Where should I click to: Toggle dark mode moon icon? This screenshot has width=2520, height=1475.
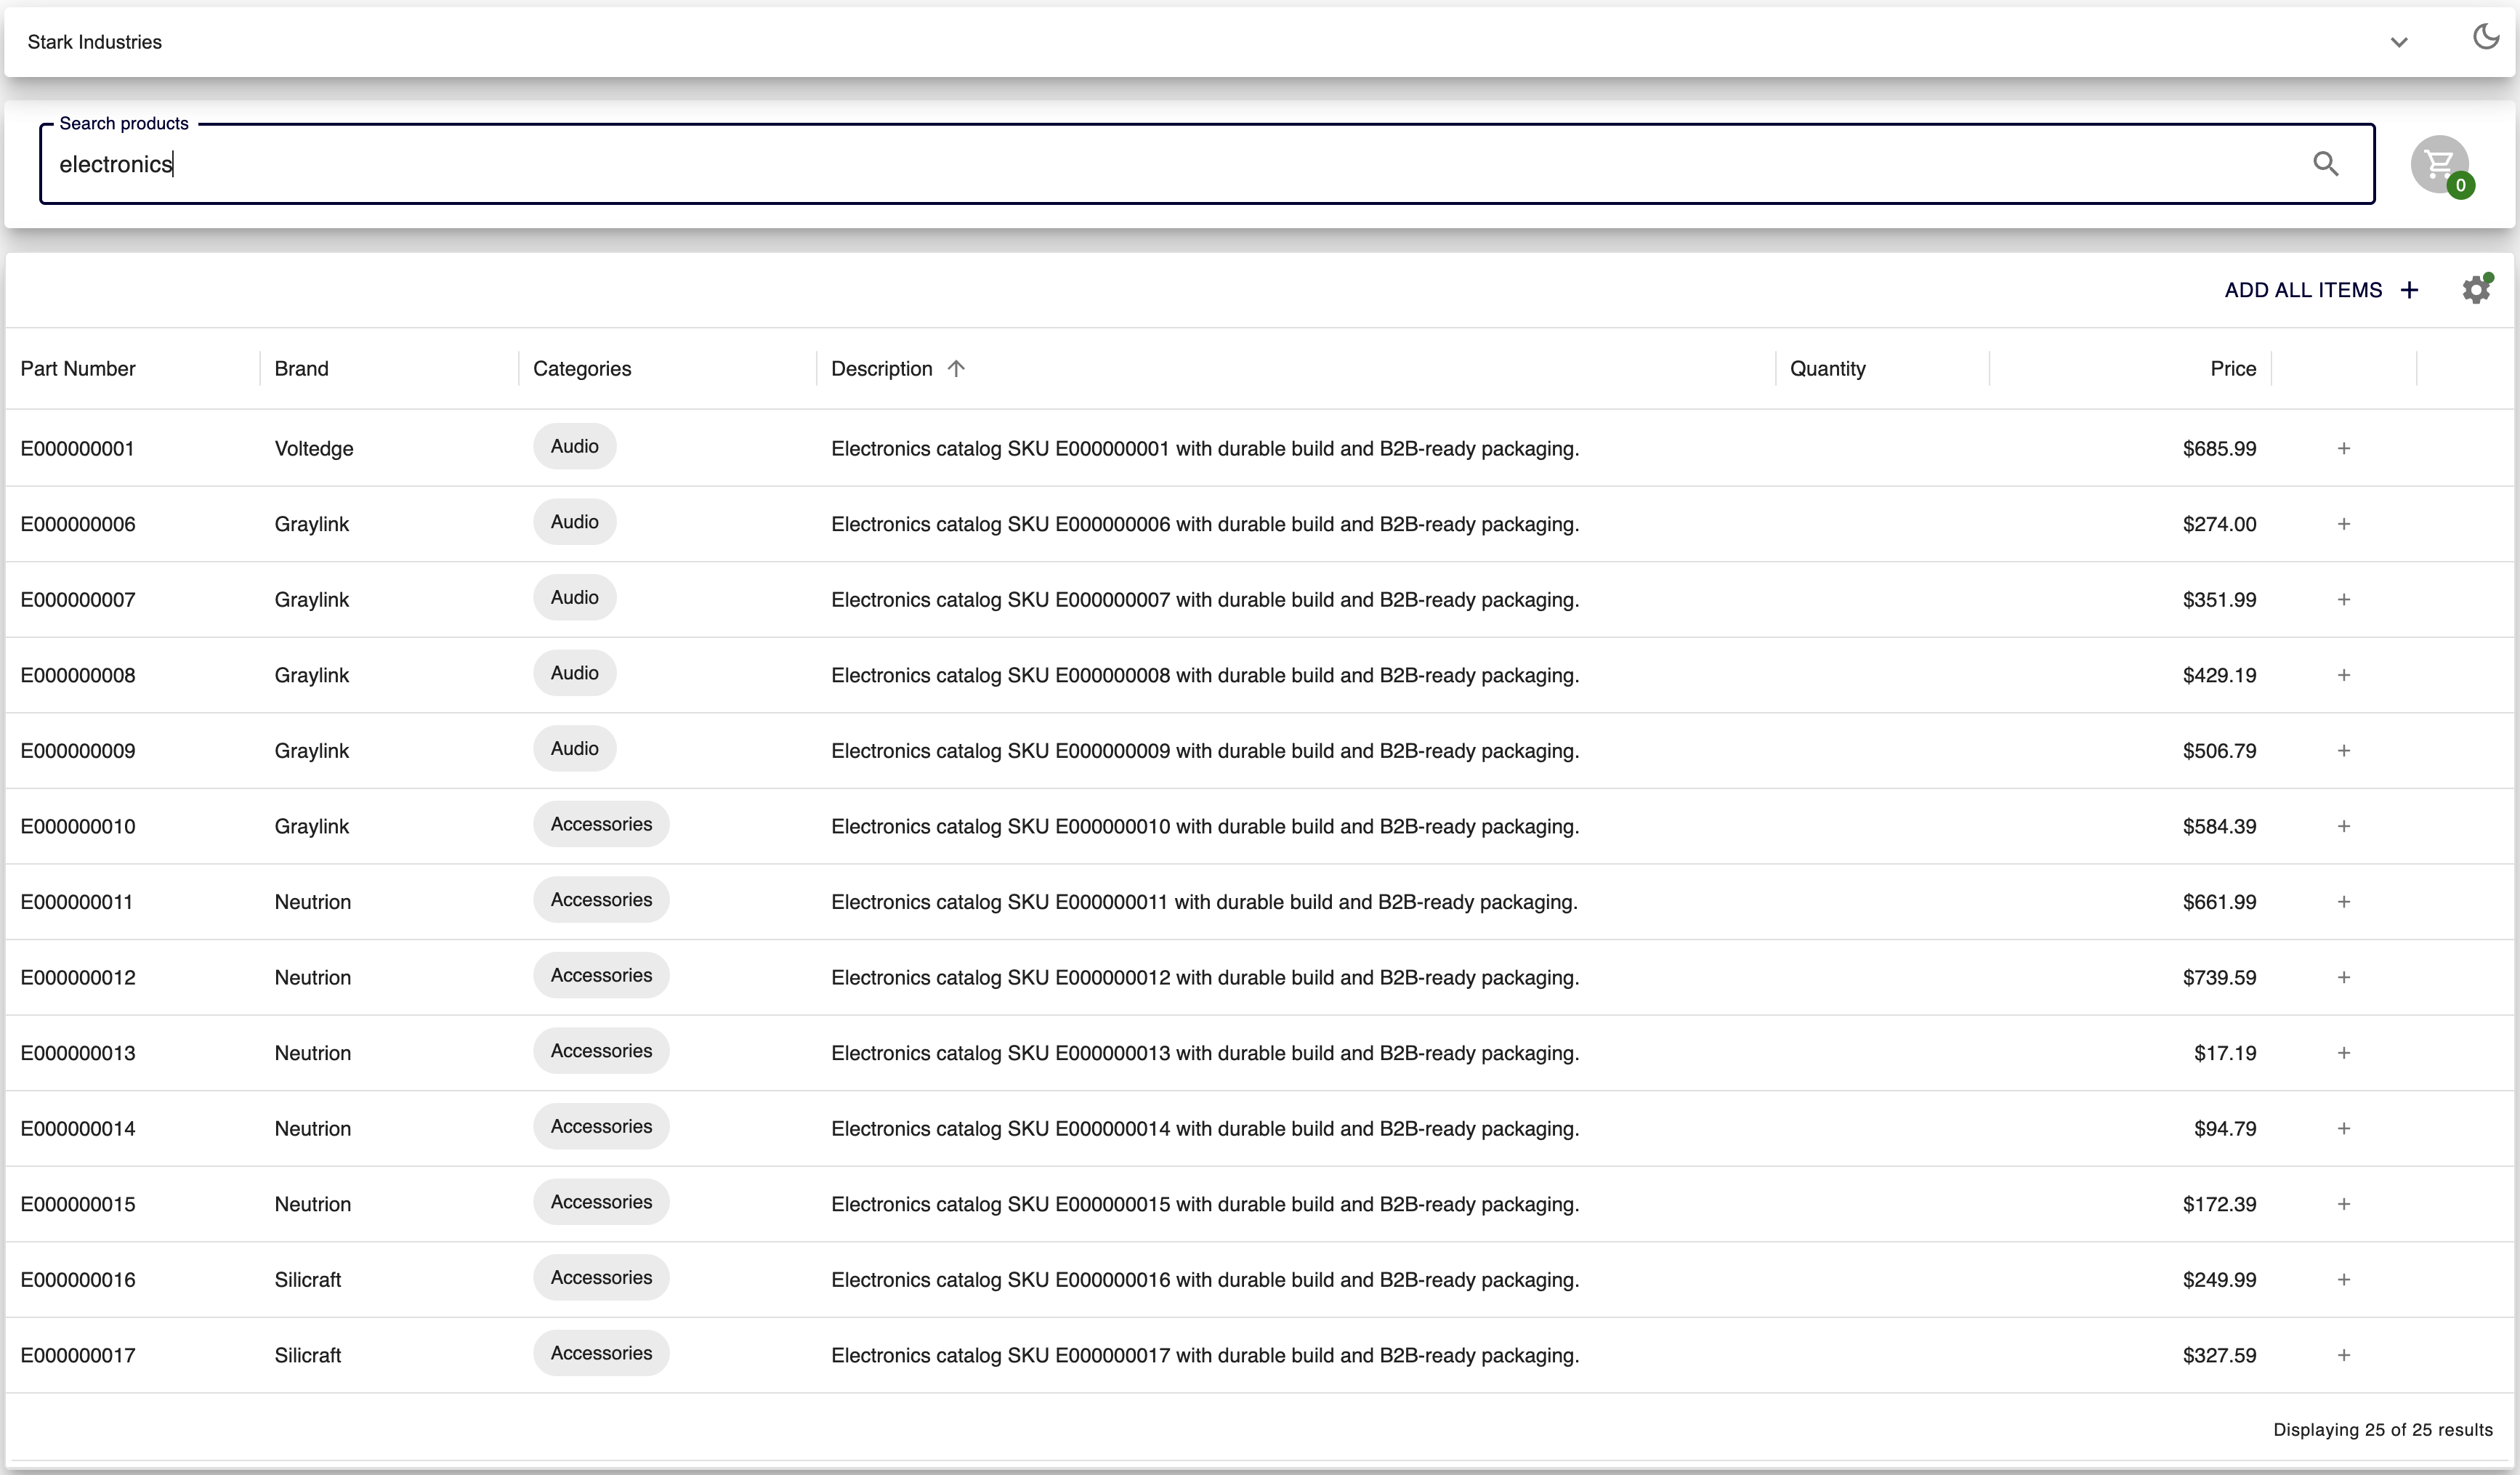click(x=2486, y=38)
